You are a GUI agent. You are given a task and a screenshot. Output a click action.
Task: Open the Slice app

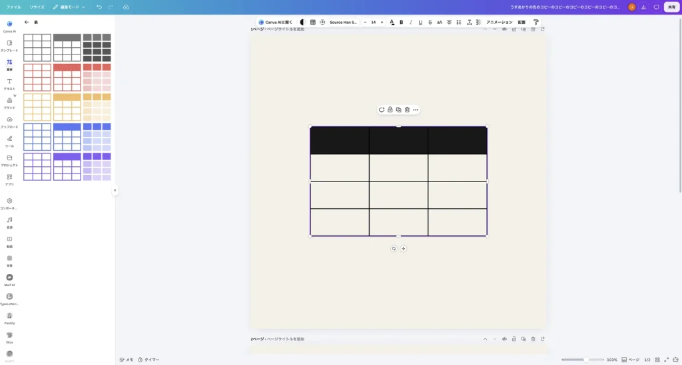[9, 337]
